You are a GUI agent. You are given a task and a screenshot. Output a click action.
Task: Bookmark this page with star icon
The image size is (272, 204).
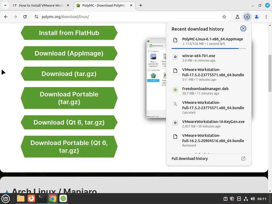(x=224, y=17)
